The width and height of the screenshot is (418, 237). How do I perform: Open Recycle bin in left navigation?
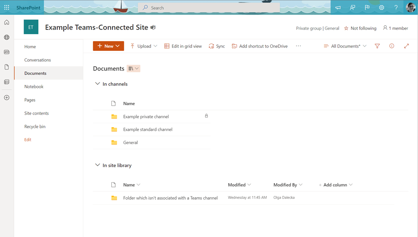(x=35, y=127)
